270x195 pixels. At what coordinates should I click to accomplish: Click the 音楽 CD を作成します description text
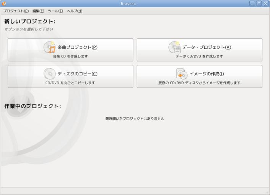tap(70, 56)
